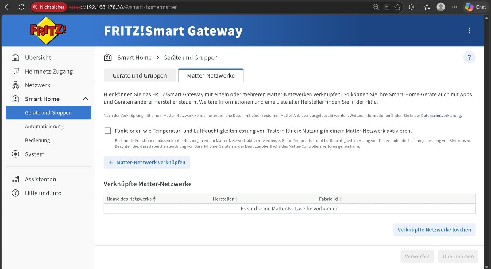Sort table by Fabric-Id column
Image resolution: width=491 pixels, height=269 pixels.
330,199
